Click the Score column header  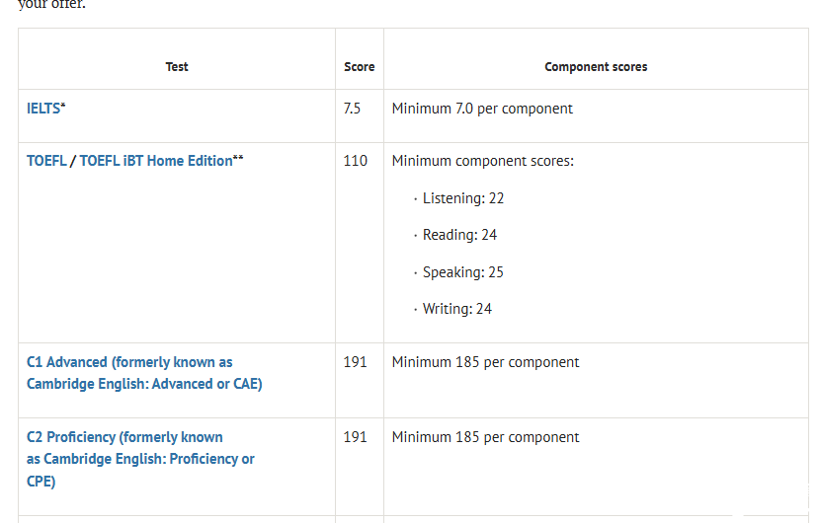pyautogui.click(x=360, y=67)
